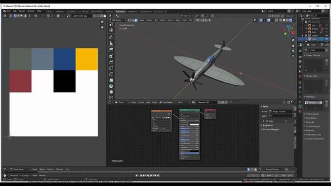Image resolution: width=331 pixels, height=186 pixels.
Task: Open the Face menu in 3D viewport
Action: click(x=185, y=20)
